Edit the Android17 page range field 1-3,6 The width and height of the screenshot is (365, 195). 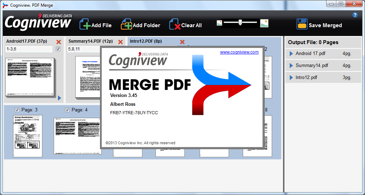point(29,49)
